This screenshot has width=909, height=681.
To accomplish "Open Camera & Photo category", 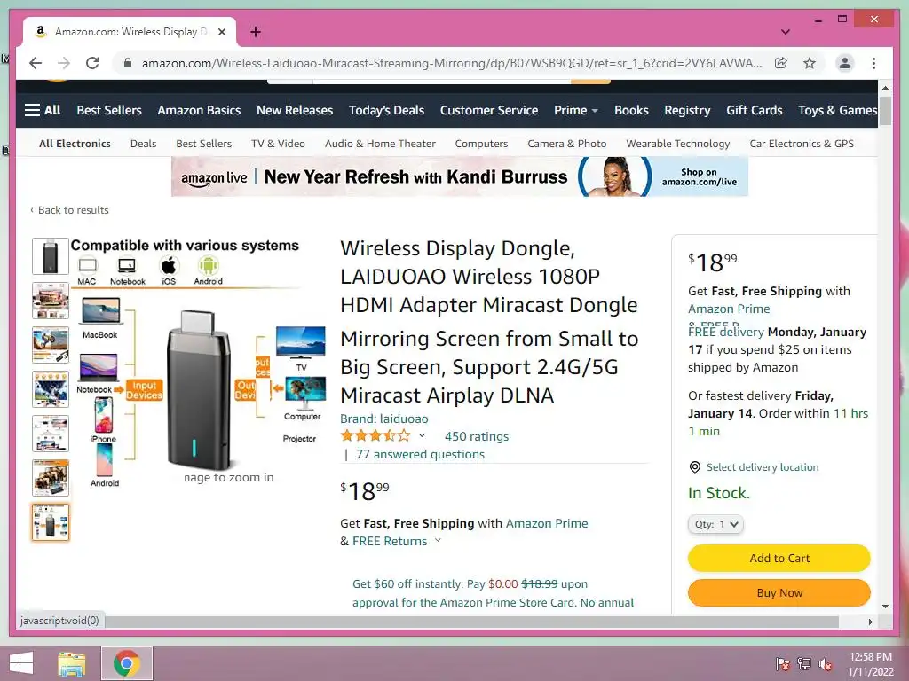I will tap(567, 144).
